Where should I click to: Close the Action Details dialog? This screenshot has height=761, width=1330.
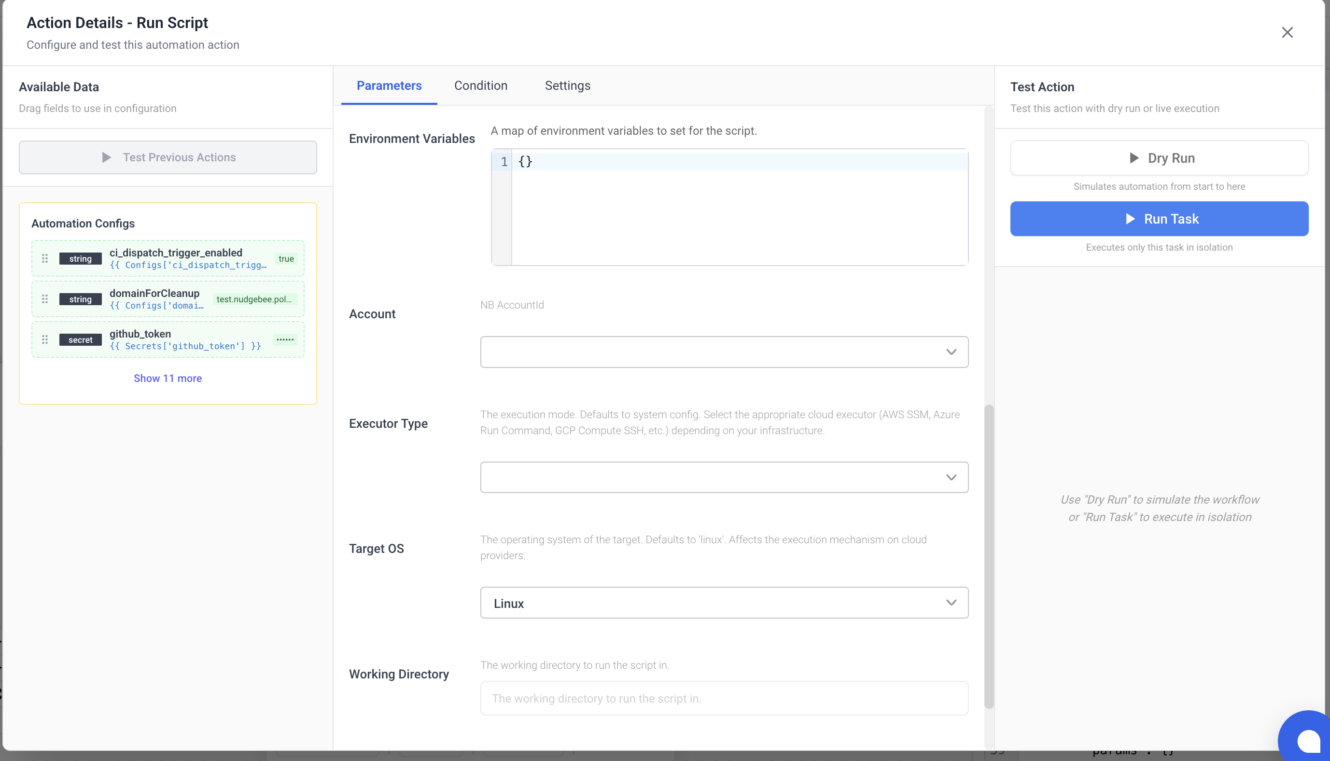pyautogui.click(x=1287, y=32)
